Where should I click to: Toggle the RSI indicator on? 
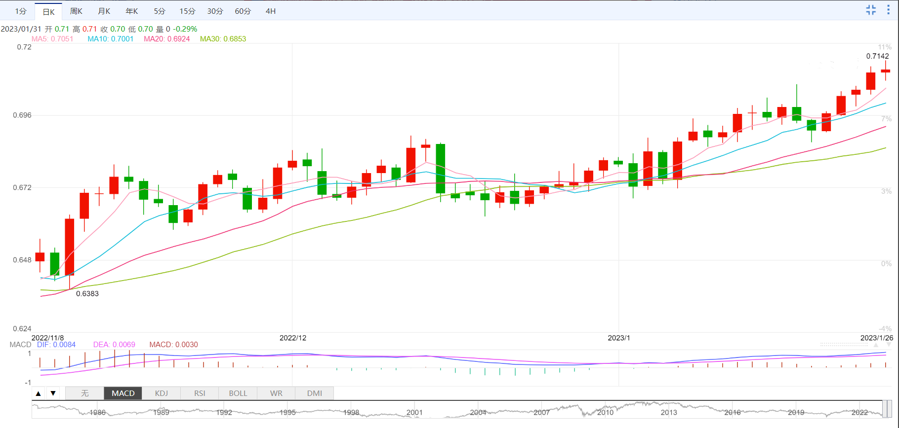[200, 393]
